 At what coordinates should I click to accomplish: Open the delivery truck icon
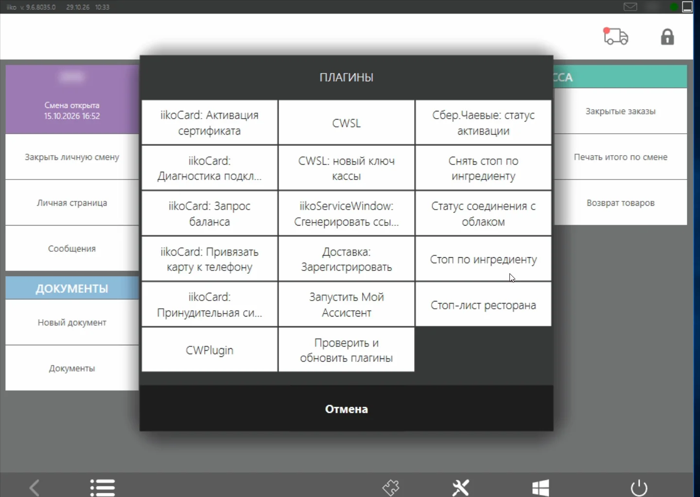pos(616,36)
